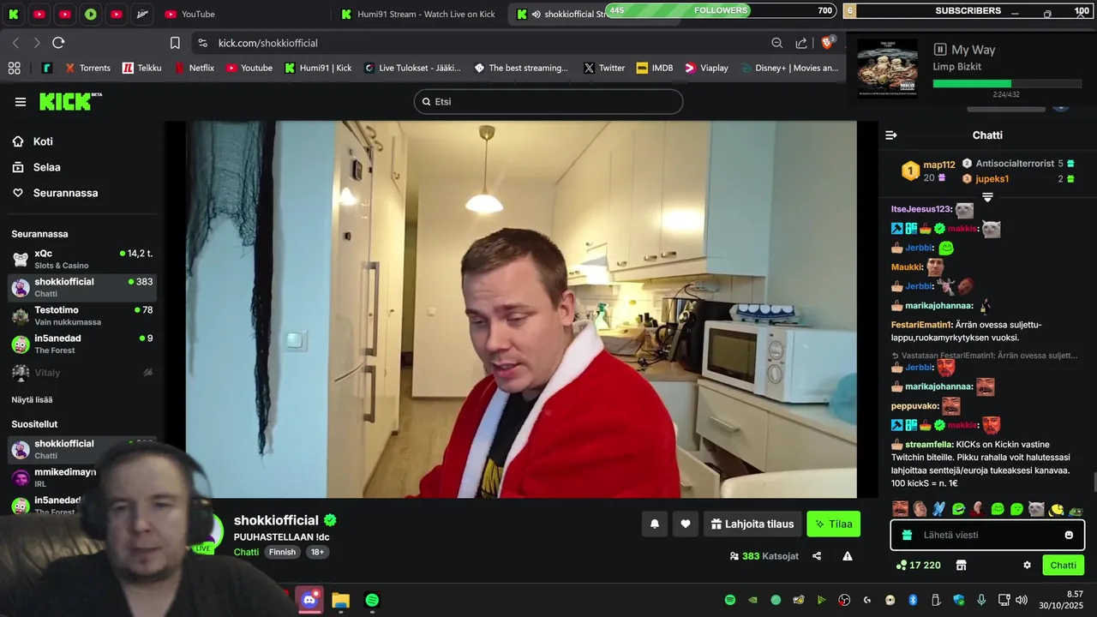The width and height of the screenshot is (1097, 617).
Task: Switch to the Humi91 Stream tab
Action: tap(418, 14)
